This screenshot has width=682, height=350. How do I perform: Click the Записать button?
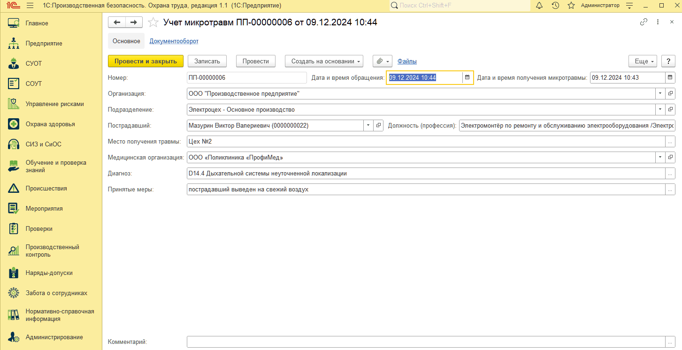207,61
